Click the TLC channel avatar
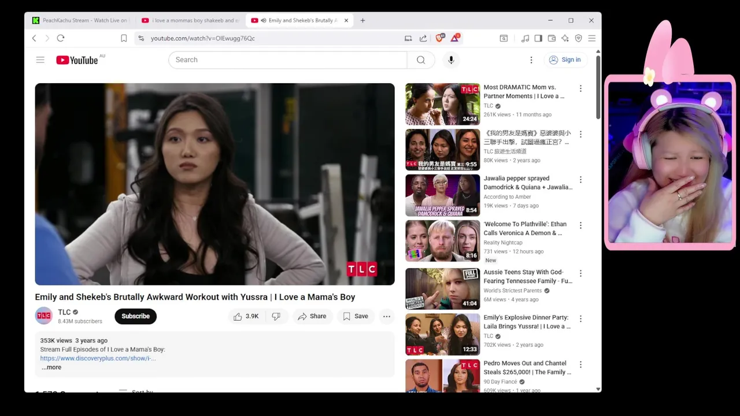The image size is (740, 416). (x=44, y=316)
